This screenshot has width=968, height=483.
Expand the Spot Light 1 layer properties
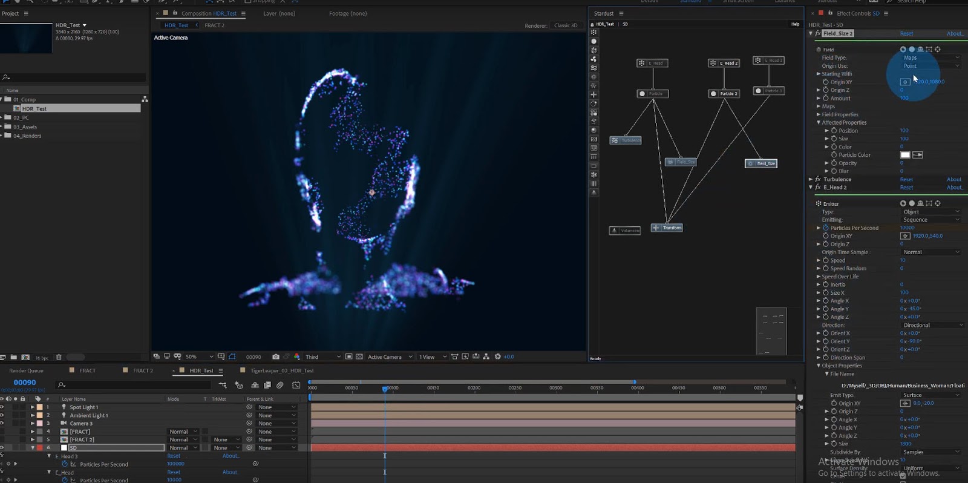tap(33, 407)
